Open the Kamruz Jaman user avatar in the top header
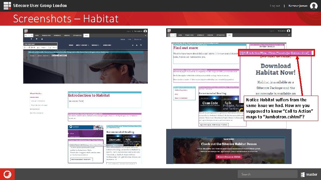This screenshot has width=321, height=180. click(314, 6)
